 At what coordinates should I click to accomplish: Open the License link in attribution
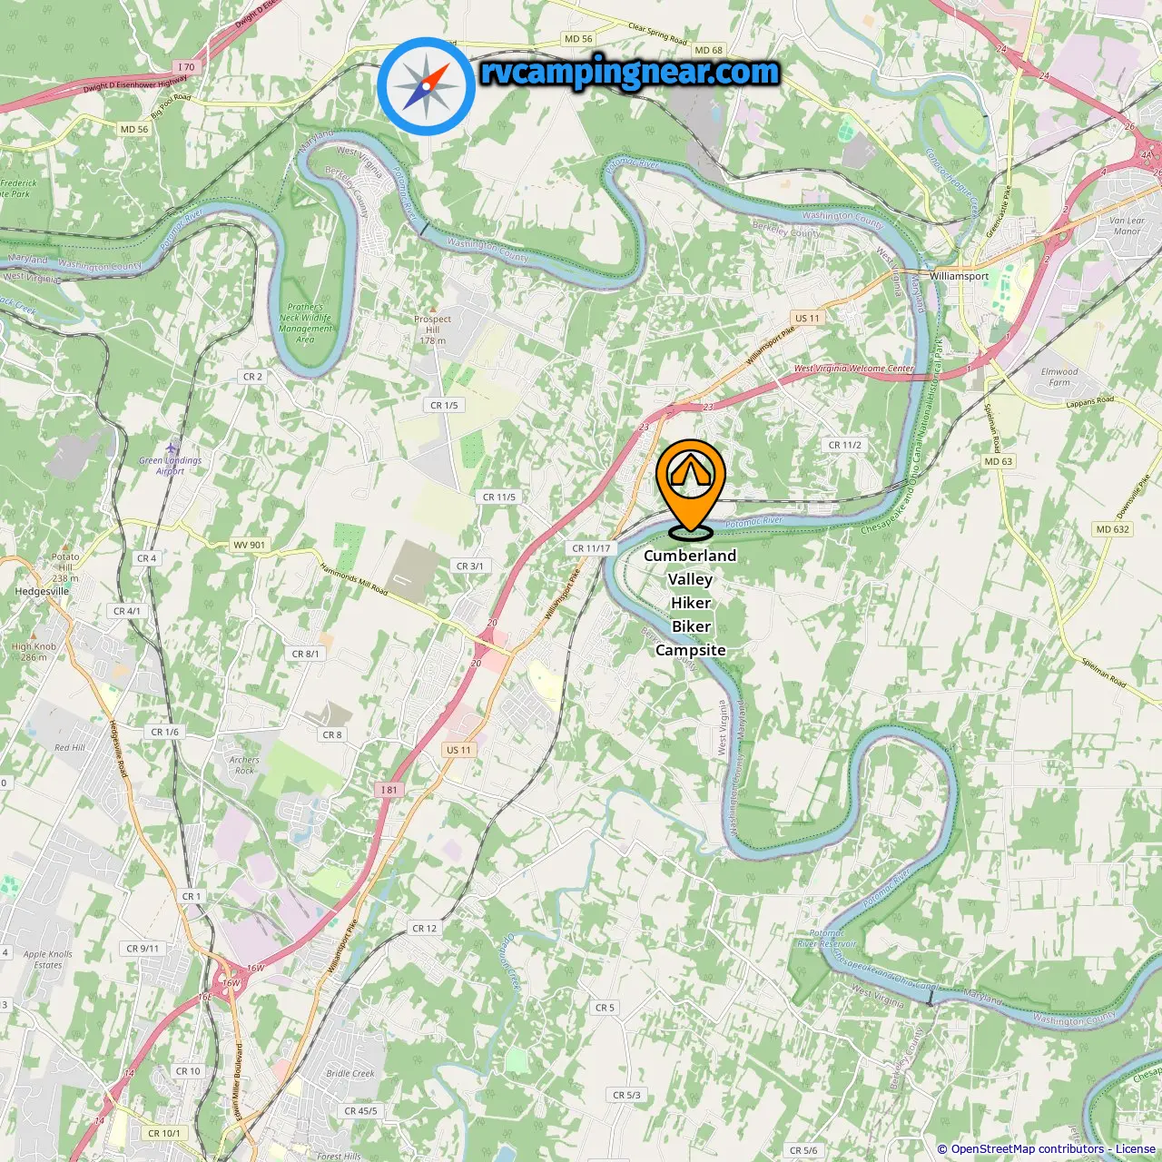(x=1136, y=1149)
